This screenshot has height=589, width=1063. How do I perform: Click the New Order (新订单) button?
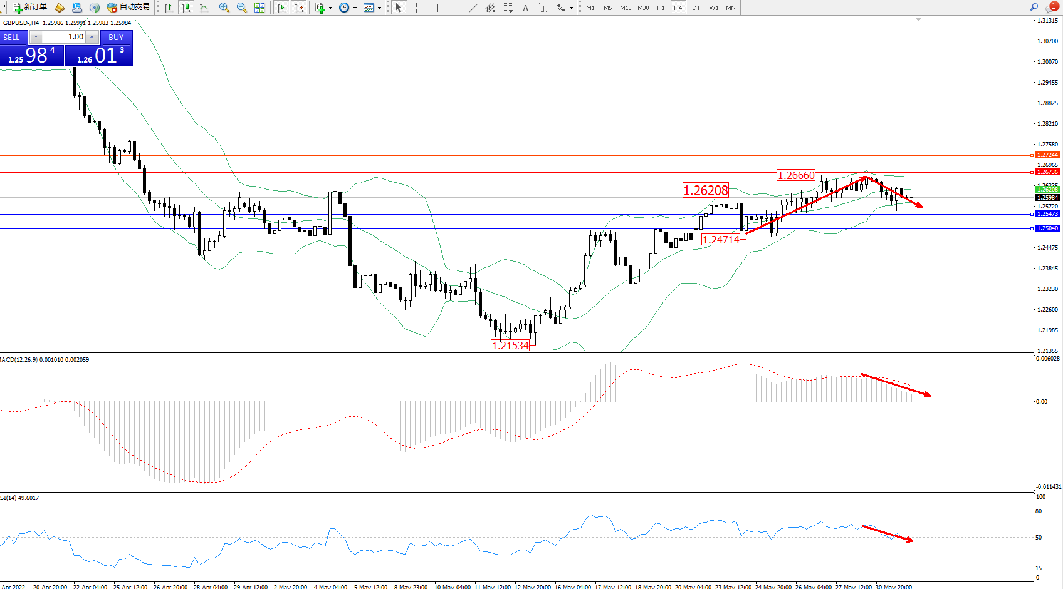pos(29,8)
